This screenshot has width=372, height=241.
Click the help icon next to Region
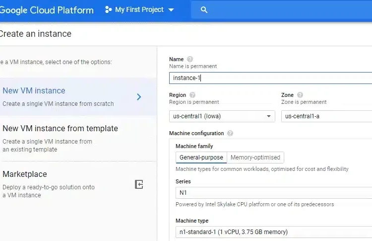click(192, 95)
